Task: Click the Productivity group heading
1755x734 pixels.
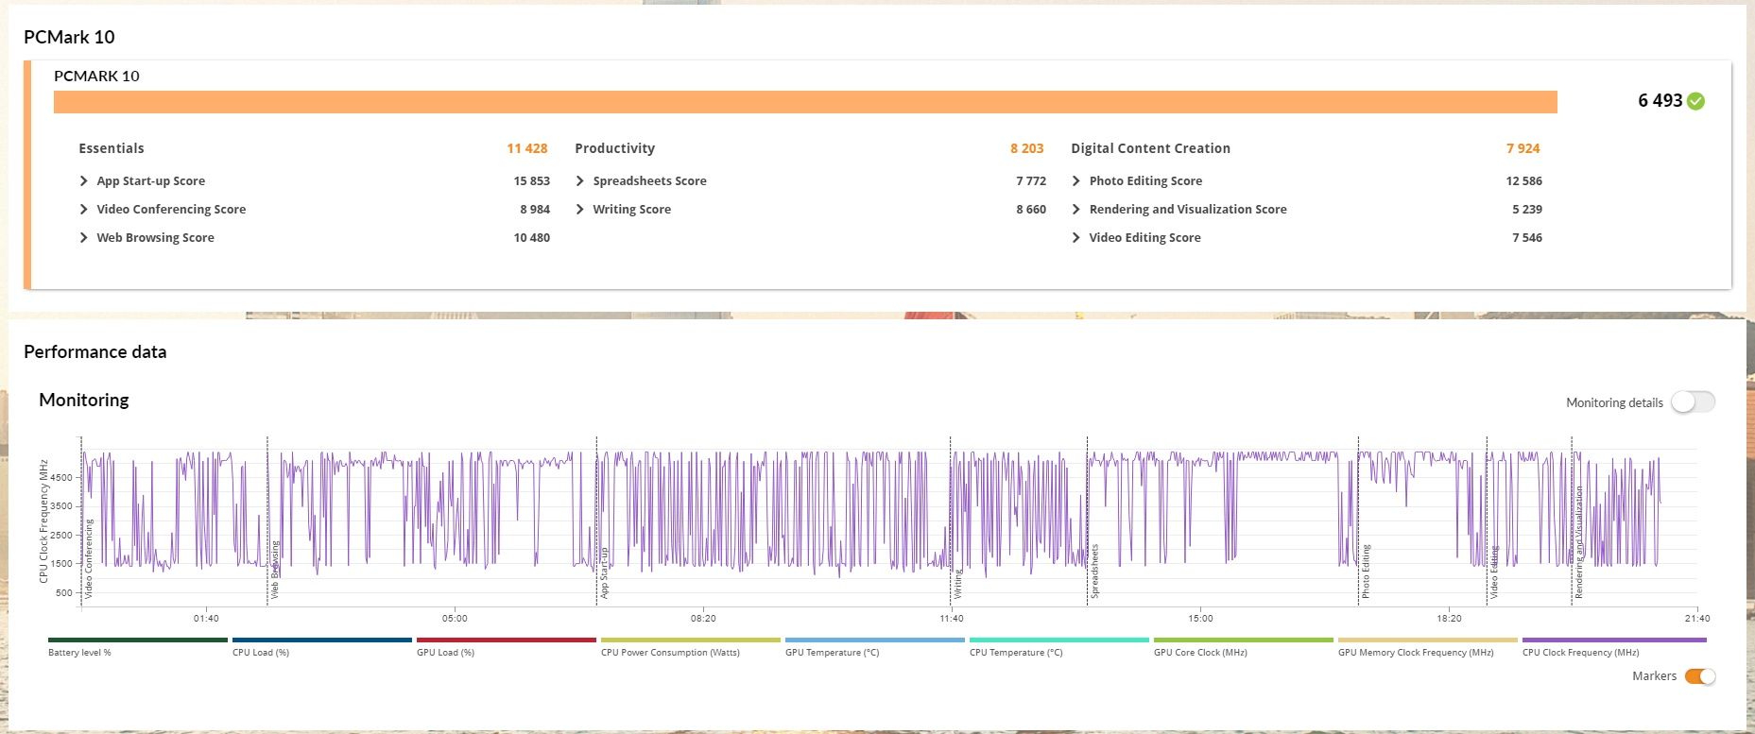Action: click(615, 148)
